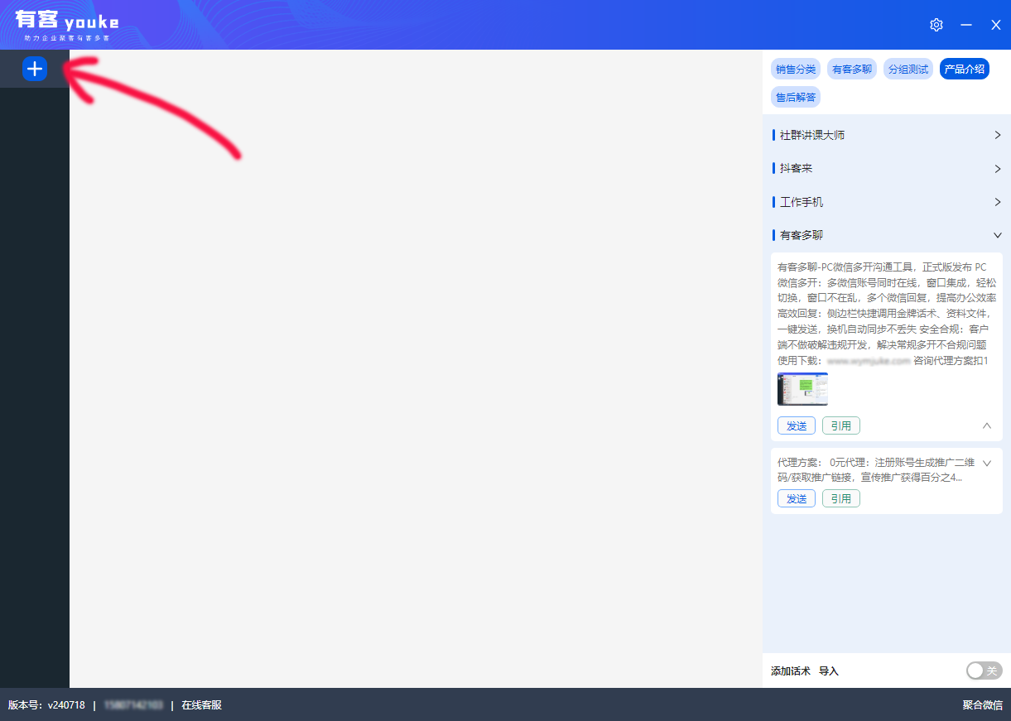Open 在线客服 online support
Image resolution: width=1011 pixels, height=721 pixels.
coord(201,705)
